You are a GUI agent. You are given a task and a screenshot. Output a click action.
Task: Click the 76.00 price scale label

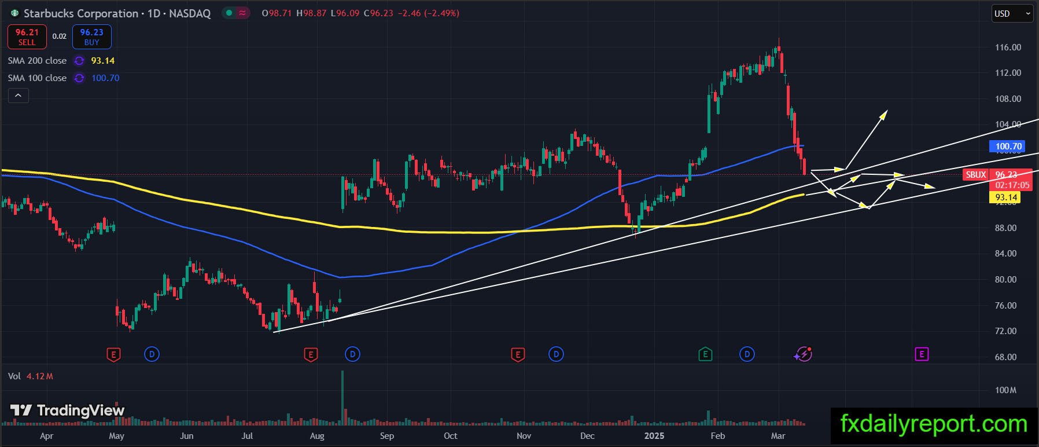click(x=1005, y=306)
